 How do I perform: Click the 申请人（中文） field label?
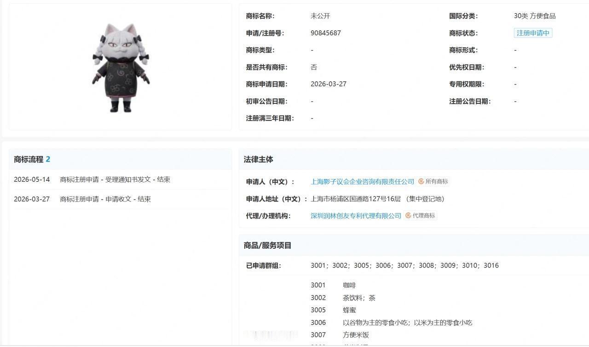(x=270, y=182)
